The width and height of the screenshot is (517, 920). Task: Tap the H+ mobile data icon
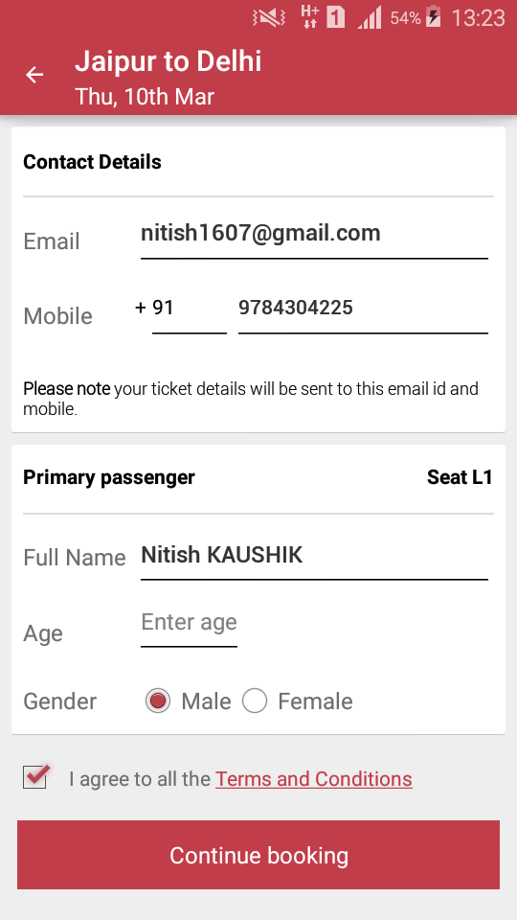pyautogui.click(x=309, y=16)
